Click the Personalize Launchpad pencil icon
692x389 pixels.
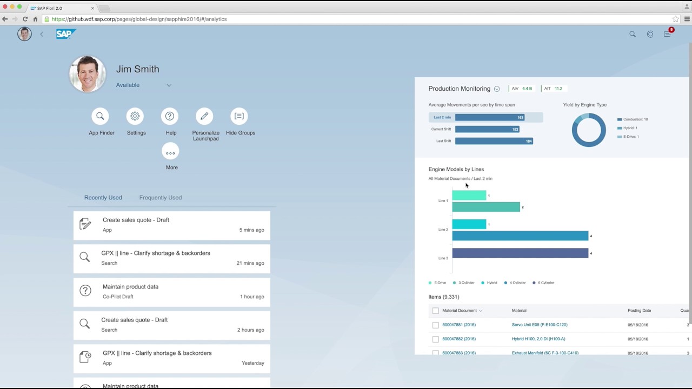pos(204,116)
